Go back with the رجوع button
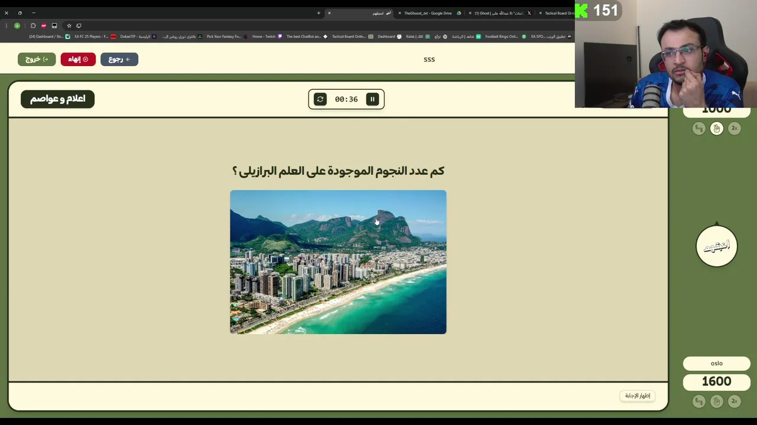The width and height of the screenshot is (757, 425). pos(119,59)
